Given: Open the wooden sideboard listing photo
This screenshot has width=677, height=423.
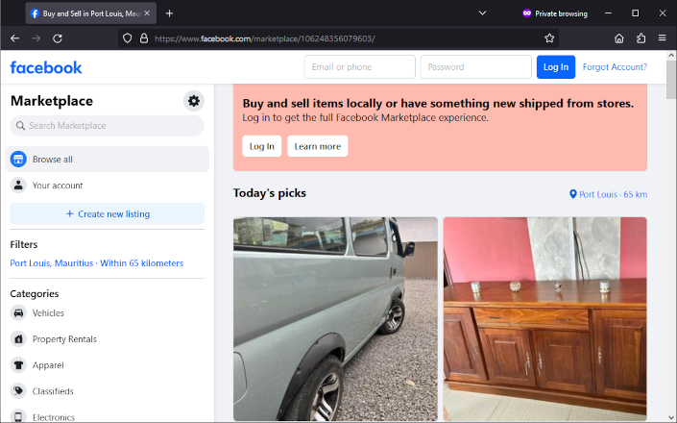Looking at the screenshot, I should click(x=544, y=319).
